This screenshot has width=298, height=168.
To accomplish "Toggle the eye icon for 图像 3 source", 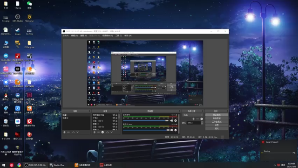I will [x=114, y=124].
